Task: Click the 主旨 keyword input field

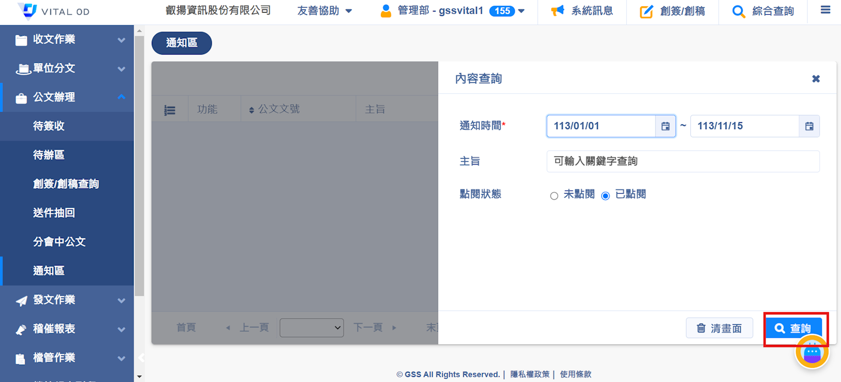Action: pyautogui.click(x=682, y=162)
